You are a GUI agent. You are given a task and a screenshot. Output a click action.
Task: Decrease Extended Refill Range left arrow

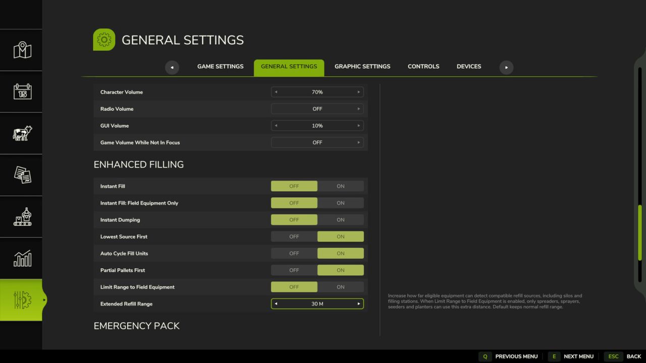click(276, 304)
